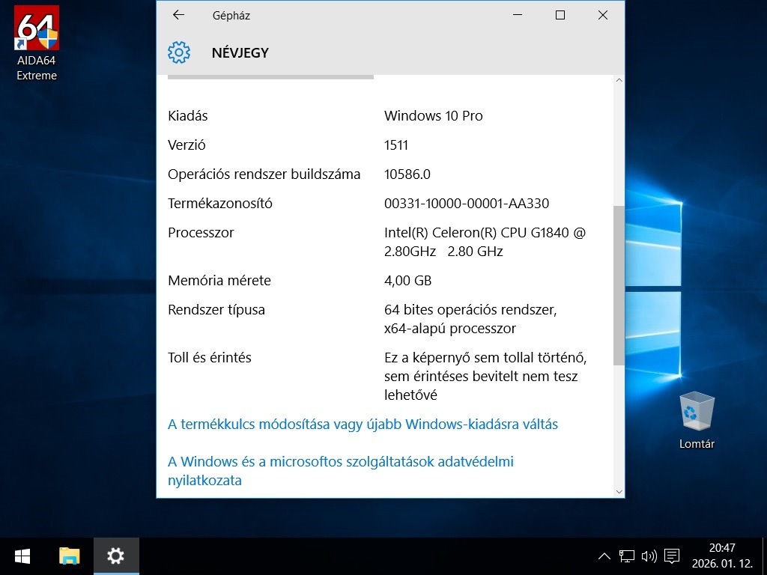Switch to the Gépház taskbar gear icon
Viewport: 767px width, 575px height.
116,556
